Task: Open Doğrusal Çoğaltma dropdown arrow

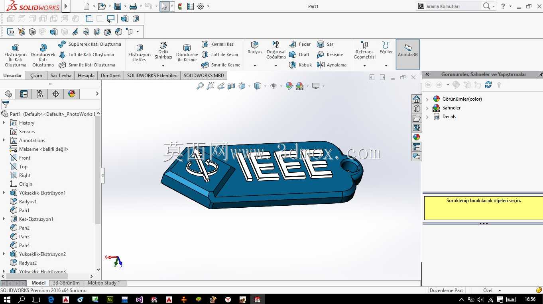Action: (276, 66)
